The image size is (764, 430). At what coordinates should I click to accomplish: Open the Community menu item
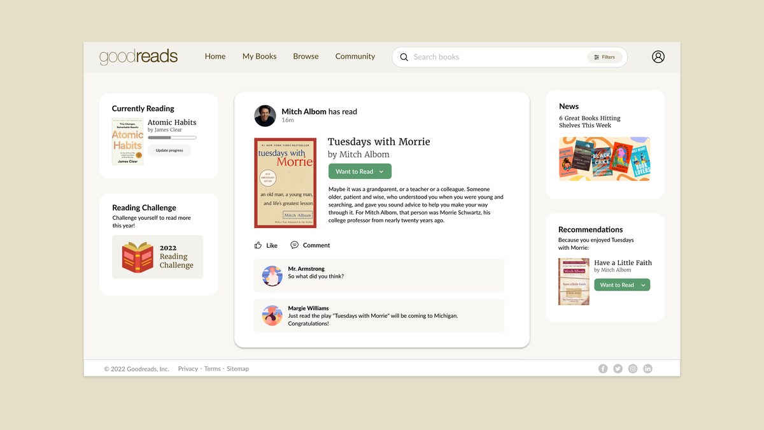point(355,56)
